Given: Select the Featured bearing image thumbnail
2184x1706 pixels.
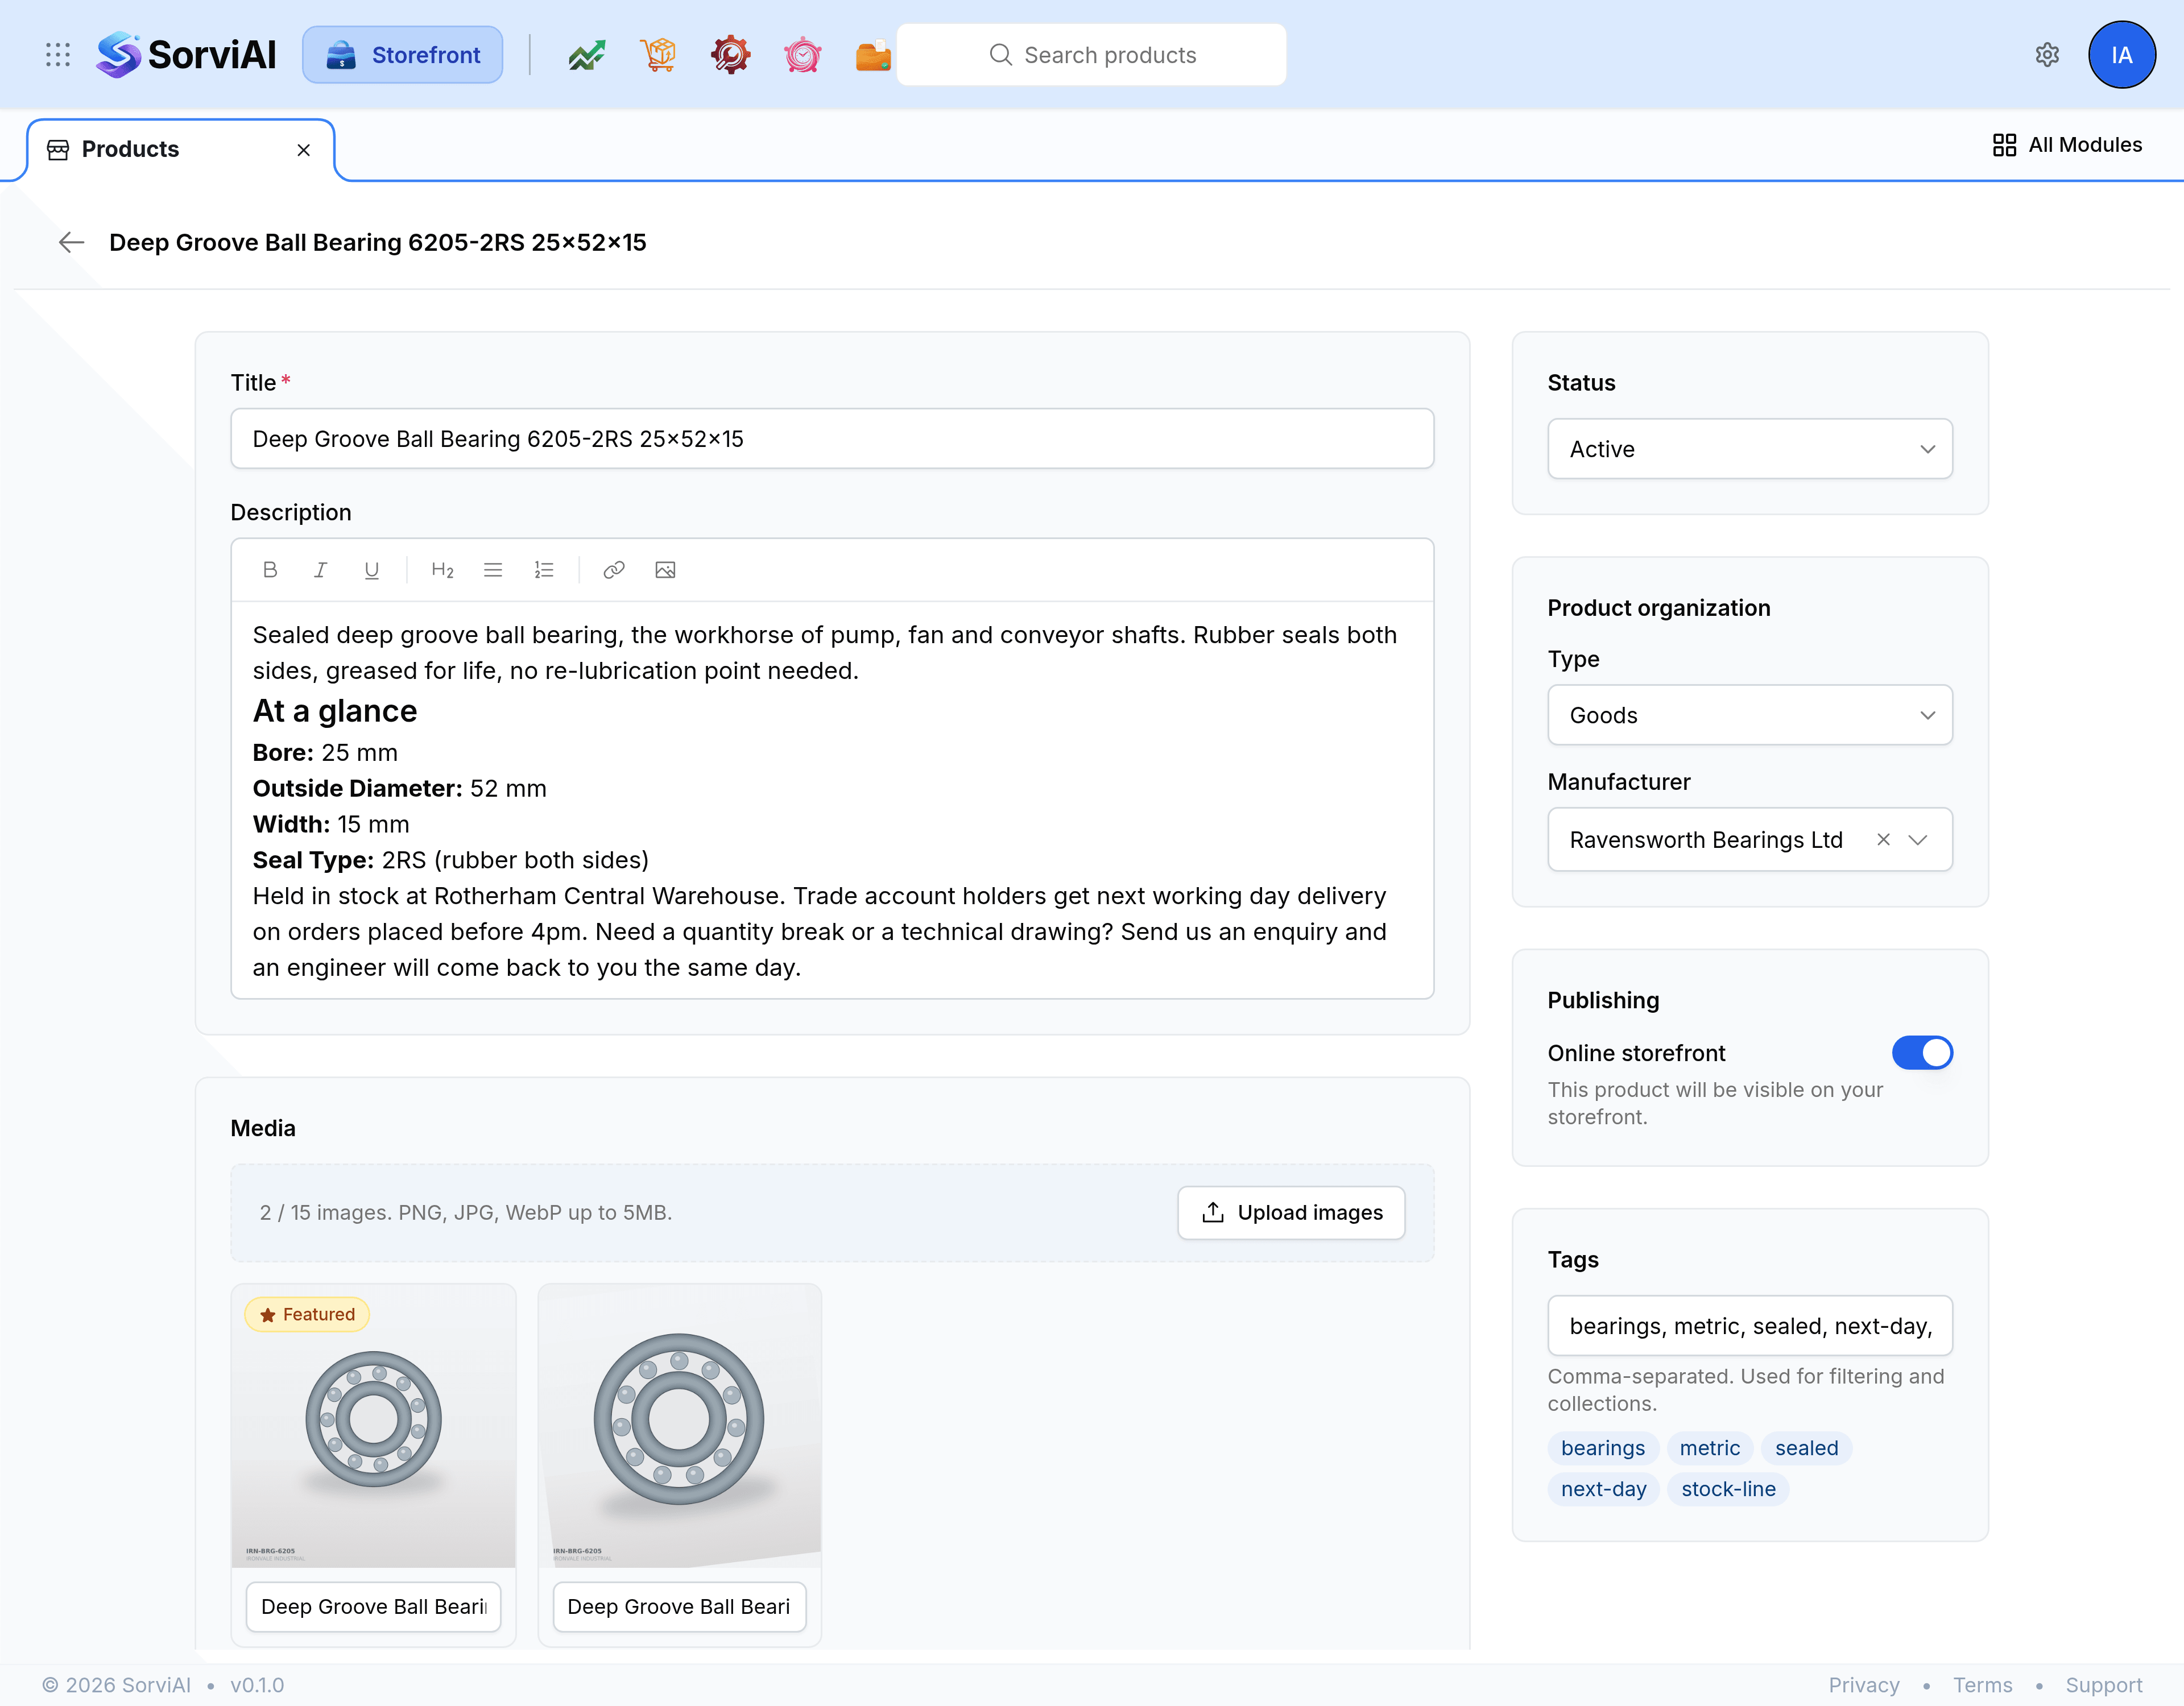Looking at the screenshot, I should tap(373, 1425).
